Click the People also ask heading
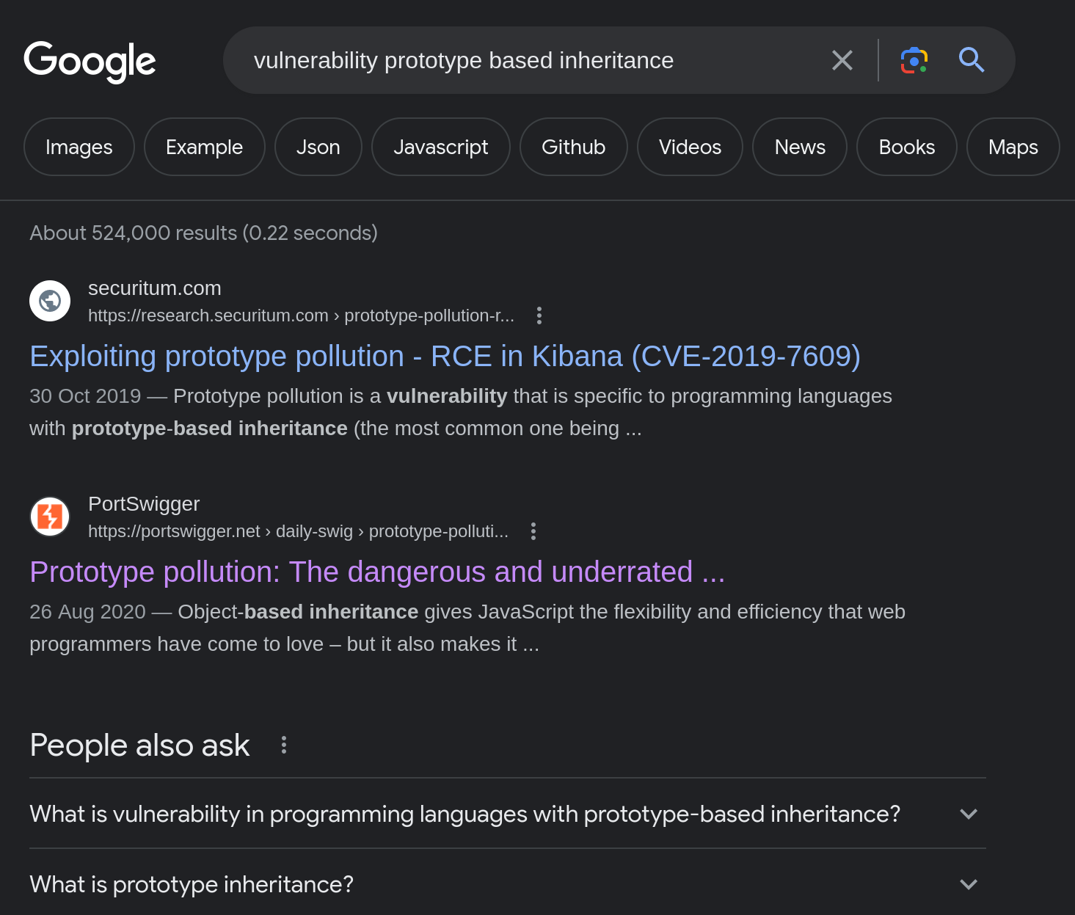1075x915 pixels. click(139, 746)
